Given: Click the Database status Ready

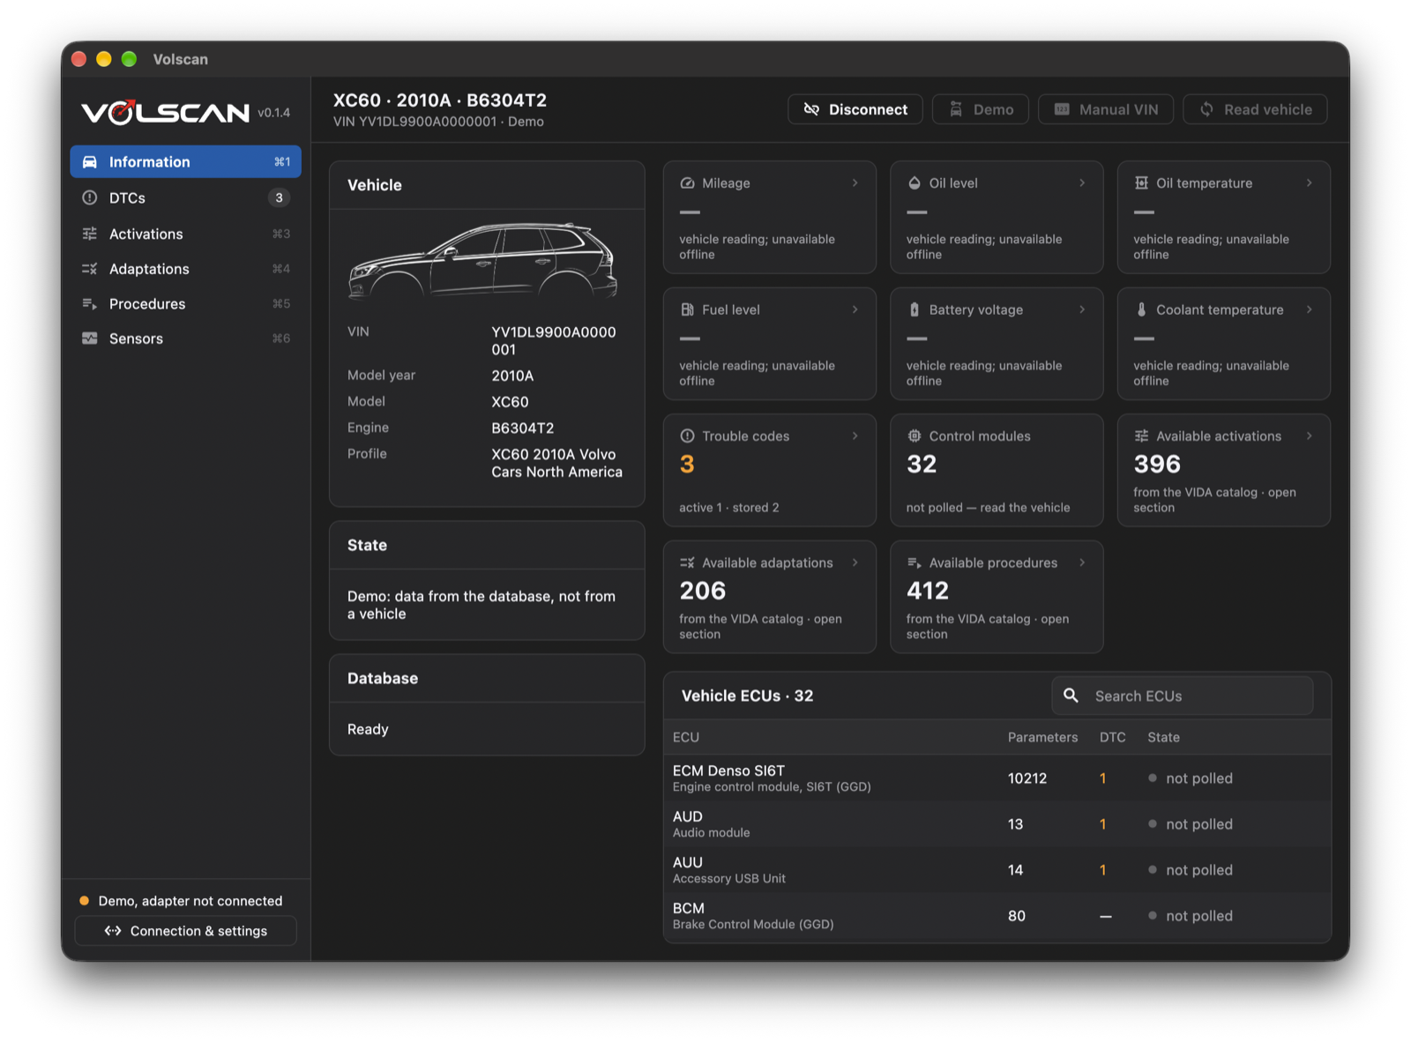Looking at the screenshot, I should coord(368,730).
